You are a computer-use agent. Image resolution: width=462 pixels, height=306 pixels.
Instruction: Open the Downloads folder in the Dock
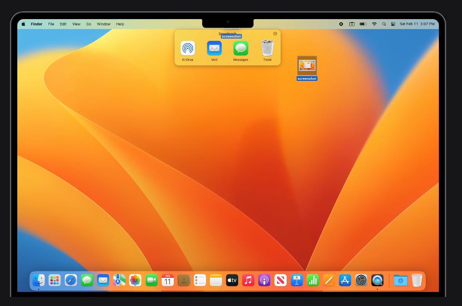pyautogui.click(x=400, y=281)
